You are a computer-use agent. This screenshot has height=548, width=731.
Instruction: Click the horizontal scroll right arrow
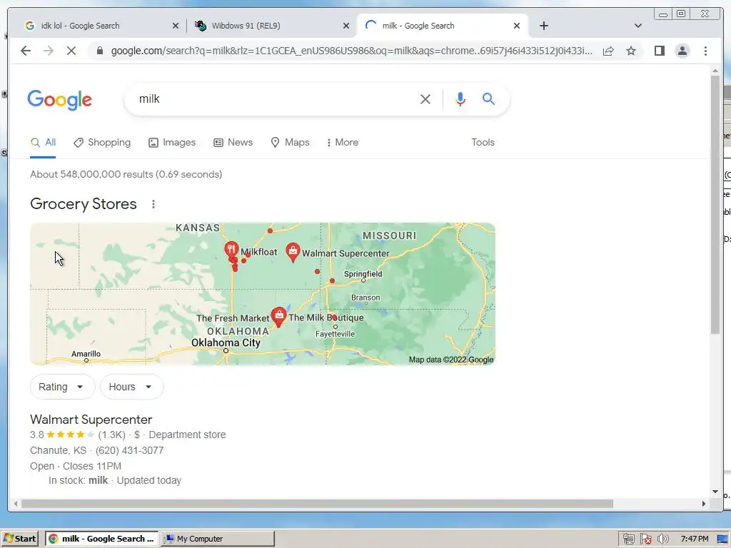coord(704,504)
